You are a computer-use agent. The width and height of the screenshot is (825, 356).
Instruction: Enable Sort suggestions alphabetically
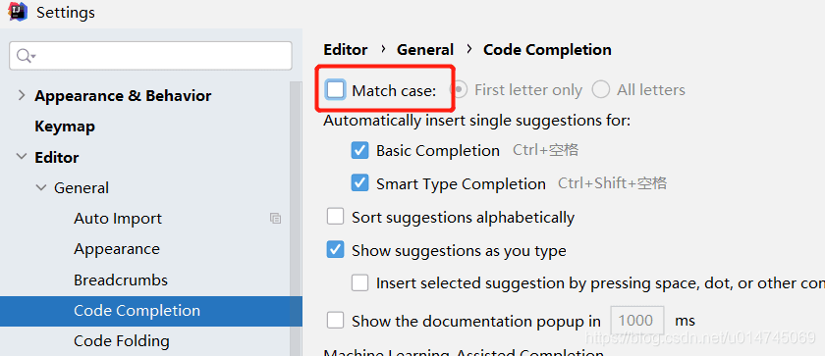(335, 217)
